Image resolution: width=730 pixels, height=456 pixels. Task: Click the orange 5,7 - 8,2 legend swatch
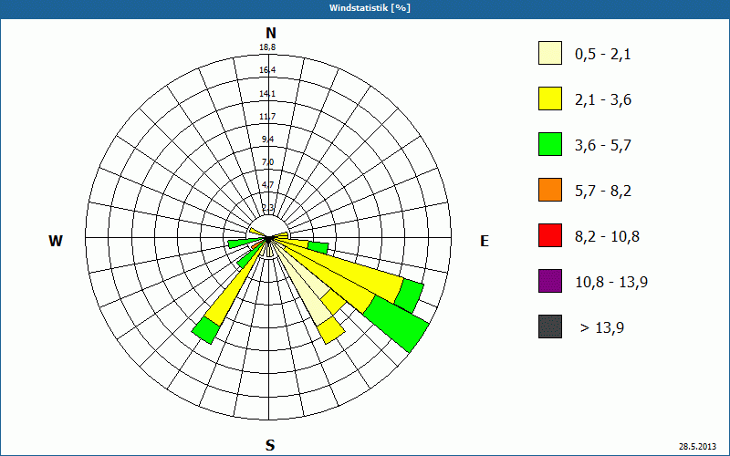tap(550, 190)
